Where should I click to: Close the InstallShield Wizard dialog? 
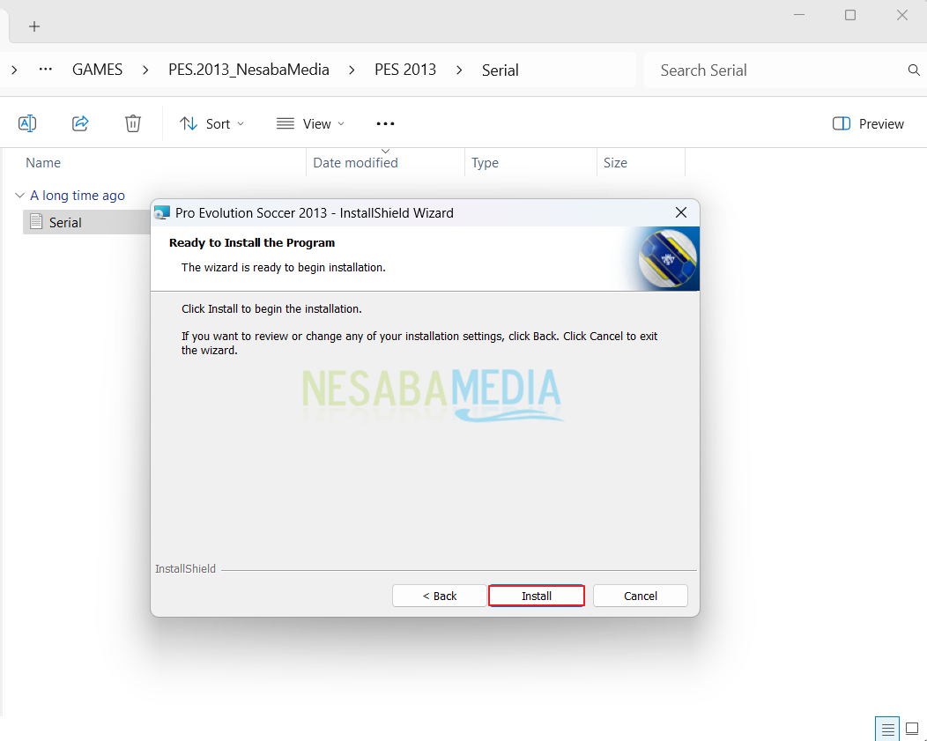pos(681,212)
